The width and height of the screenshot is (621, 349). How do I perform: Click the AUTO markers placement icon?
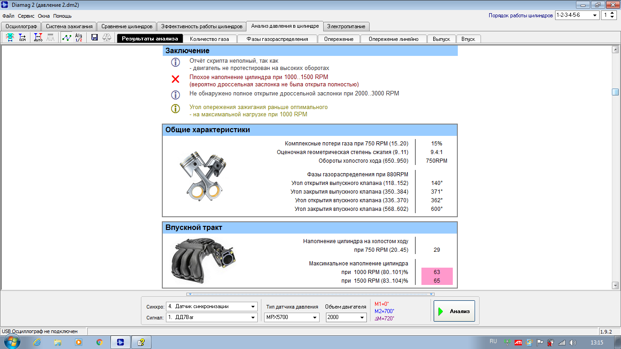click(x=38, y=38)
